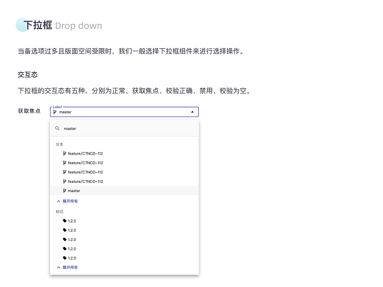Collapse the 标记 section with its chevron arrow
The width and height of the screenshot is (383, 287).
pyautogui.click(x=58, y=267)
